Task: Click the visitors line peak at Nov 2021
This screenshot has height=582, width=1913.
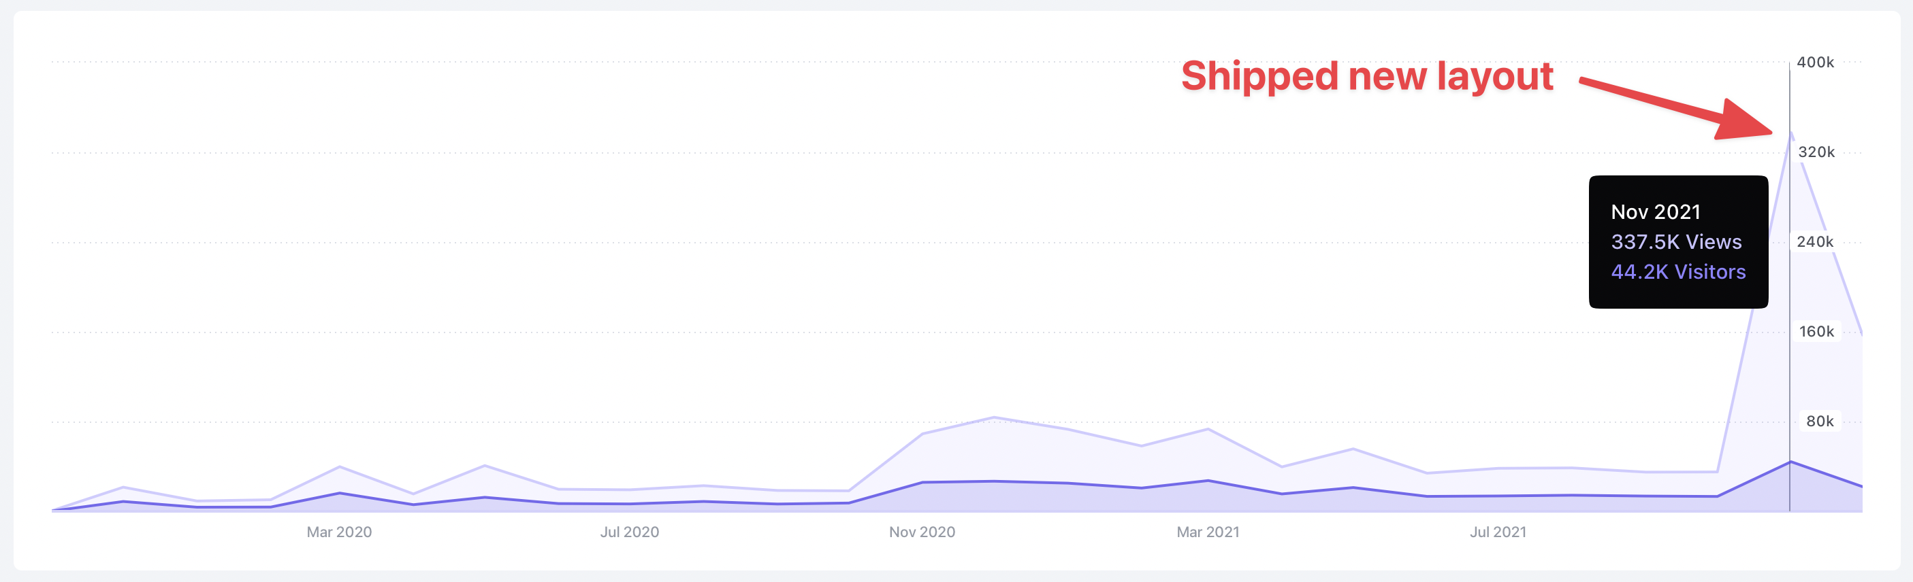Action: tap(1790, 462)
